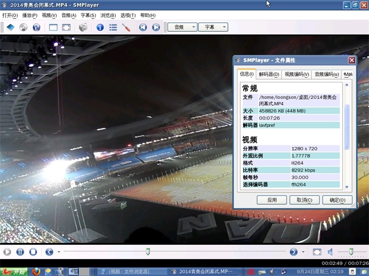Launch Firefox from the taskbar
Screen dimensions: 369x276
click(36, 272)
